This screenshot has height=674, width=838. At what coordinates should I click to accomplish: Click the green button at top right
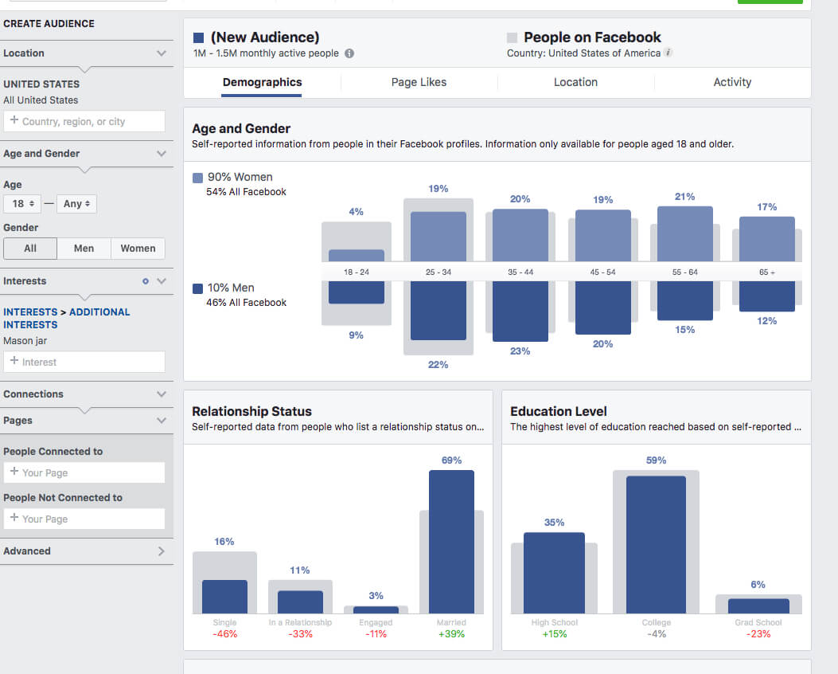770,2
